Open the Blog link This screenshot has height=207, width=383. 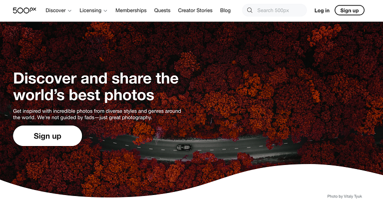tap(225, 10)
